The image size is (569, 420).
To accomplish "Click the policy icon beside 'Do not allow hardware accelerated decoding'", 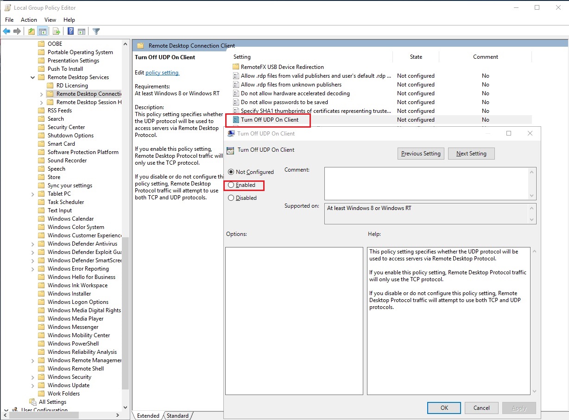I will [x=236, y=93].
